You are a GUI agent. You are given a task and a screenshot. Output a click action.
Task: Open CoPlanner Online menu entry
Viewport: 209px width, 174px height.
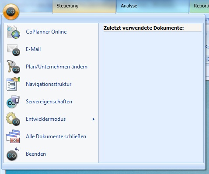pos(51,32)
